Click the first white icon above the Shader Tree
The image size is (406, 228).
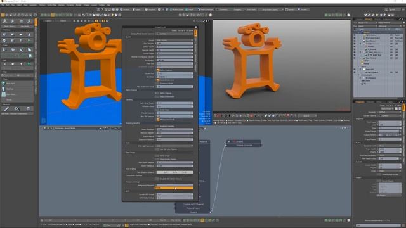[x=365, y=15]
